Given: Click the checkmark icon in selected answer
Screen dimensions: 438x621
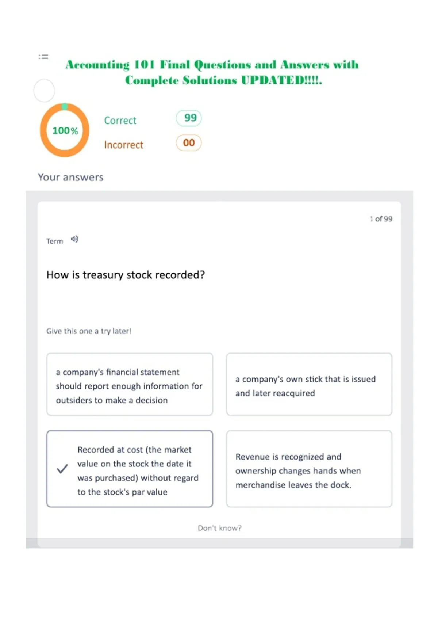Looking at the screenshot, I should tap(62, 469).
